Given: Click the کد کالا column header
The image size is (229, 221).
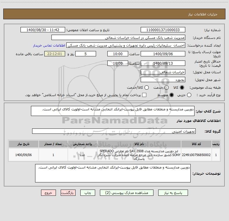Looking at the screenshot, I should pyautogui.click(x=196, y=144).
